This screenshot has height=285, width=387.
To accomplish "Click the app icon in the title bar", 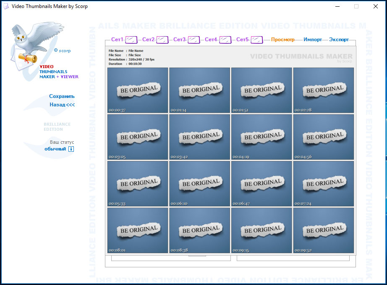I will (x=6, y=6).
